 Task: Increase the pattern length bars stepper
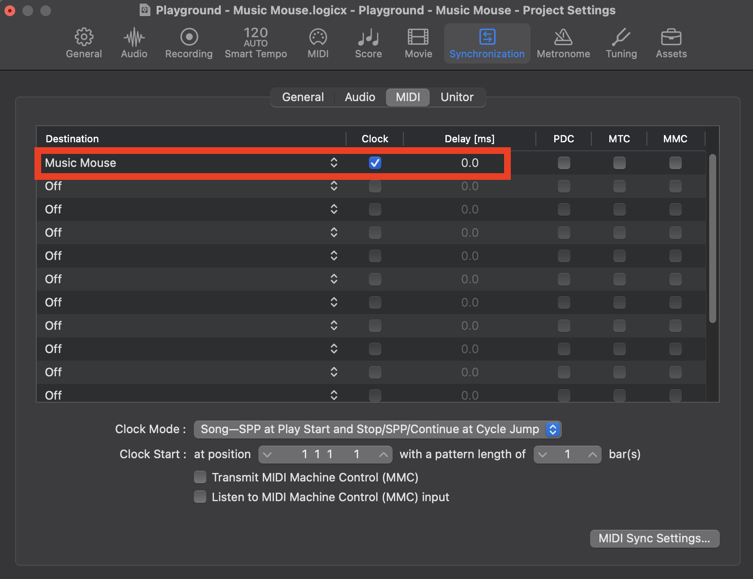592,455
